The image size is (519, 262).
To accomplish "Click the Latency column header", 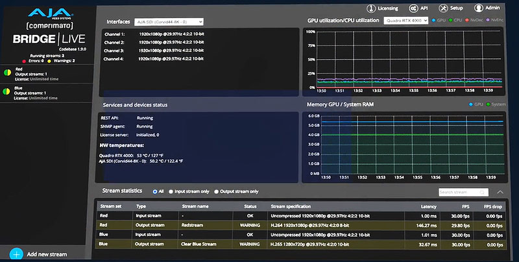I will pos(428,206).
